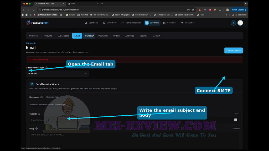Reload the page with the refresh icon
This screenshot has width=269, height=151.
point(33,10)
